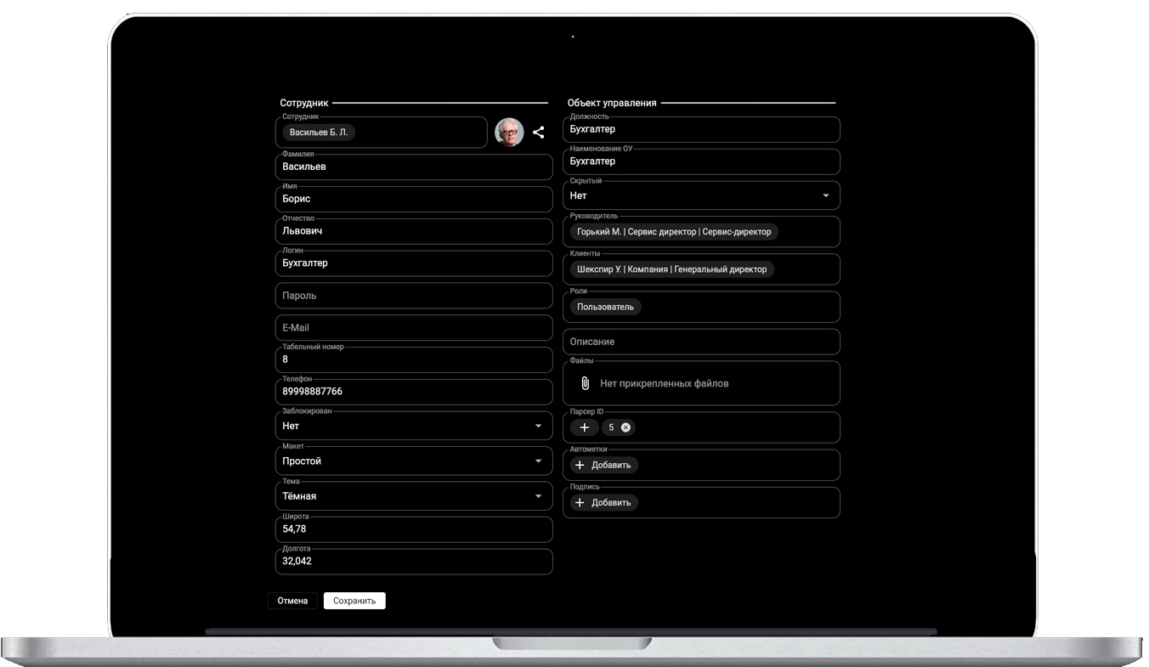Click the Описание text field
The width and height of the screenshot is (1149, 667).
click(701, 342)
